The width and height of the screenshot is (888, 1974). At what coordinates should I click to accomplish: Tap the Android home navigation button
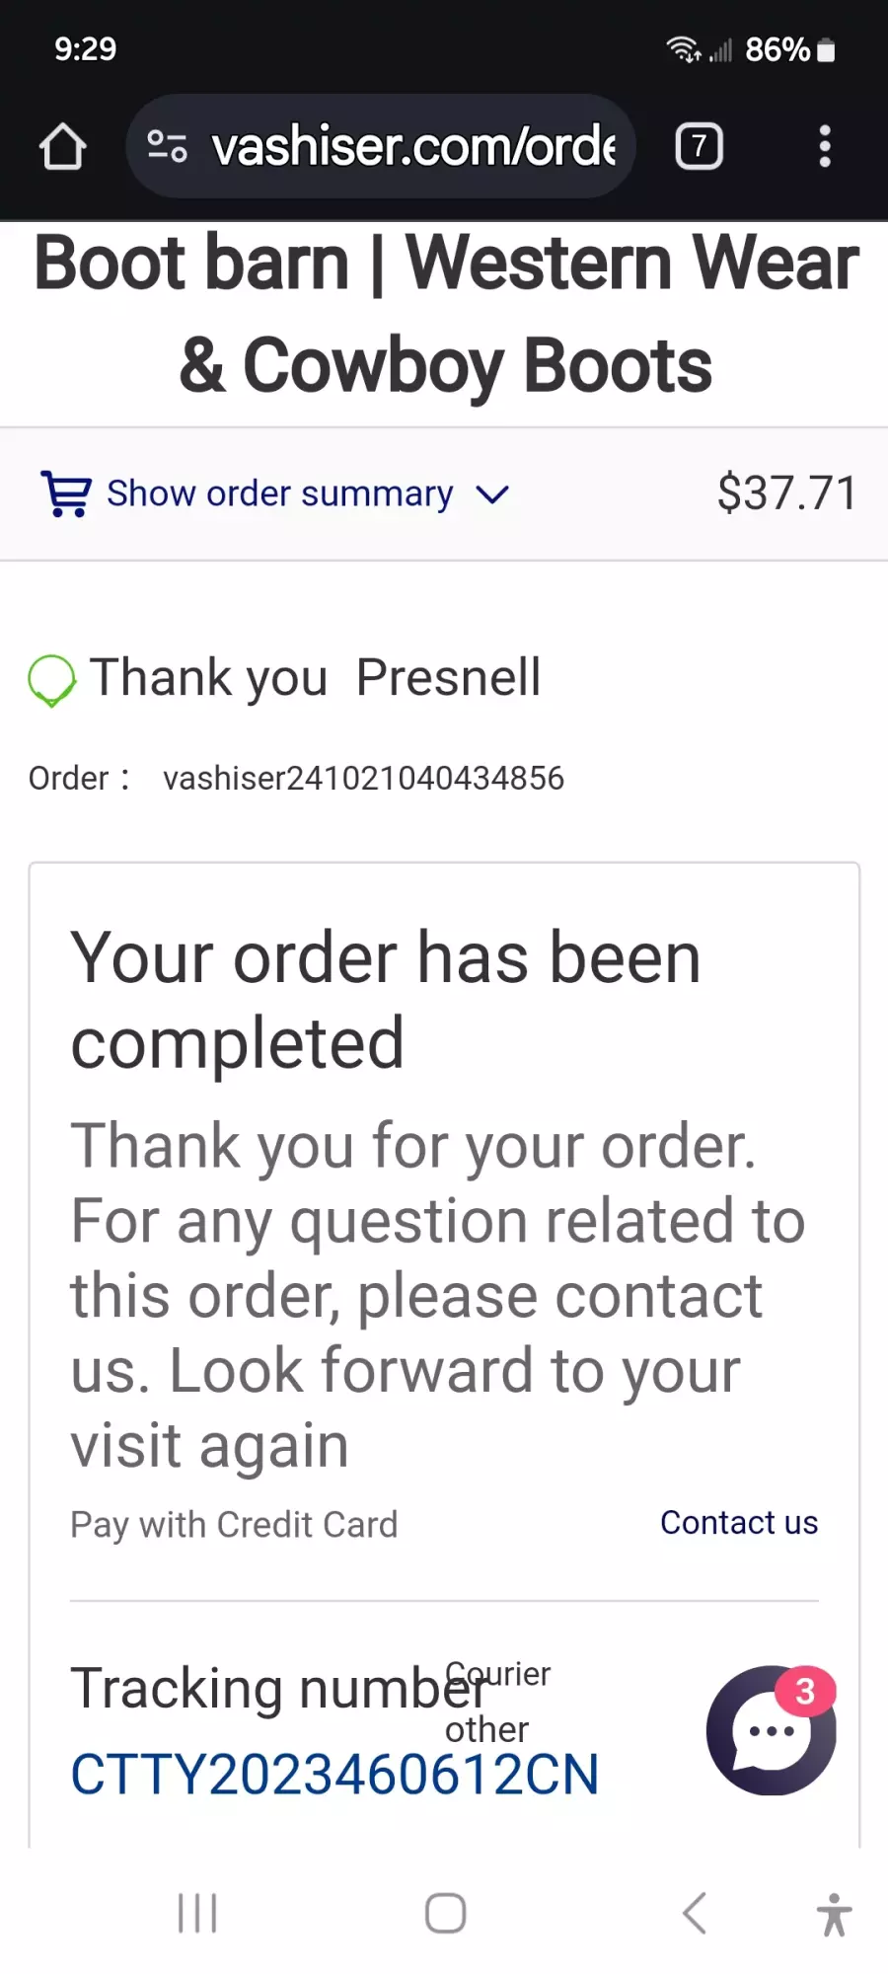pos(445,1913)
